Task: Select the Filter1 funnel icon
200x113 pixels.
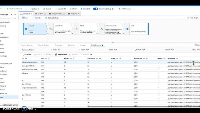Action: coord(77,29)
